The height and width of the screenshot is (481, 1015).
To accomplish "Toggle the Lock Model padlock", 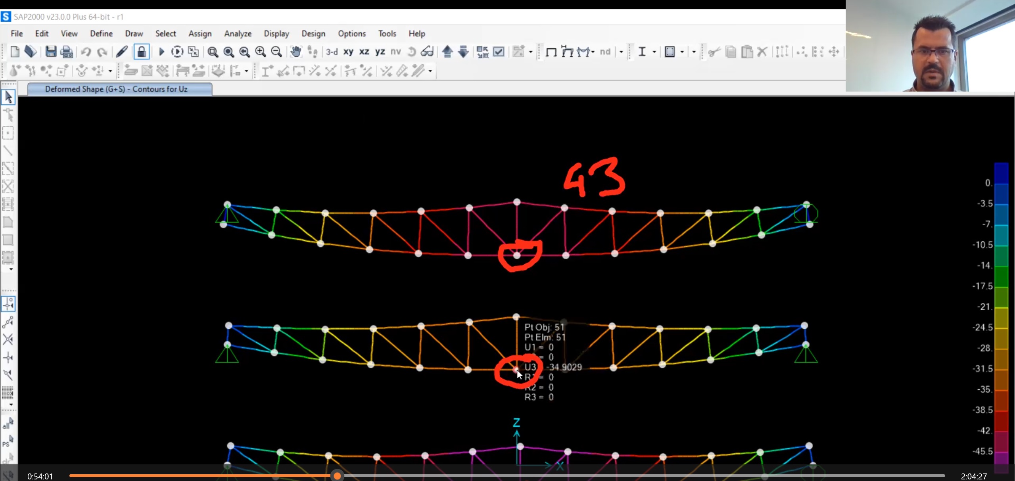I will click(141, 52).
